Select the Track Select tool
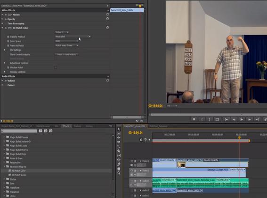Viewport: 267px width, 198px height. point(119,133)
